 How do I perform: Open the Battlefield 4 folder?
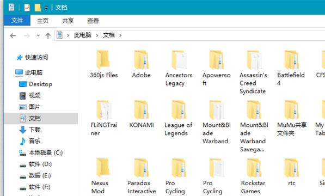(x=291, y=69)
